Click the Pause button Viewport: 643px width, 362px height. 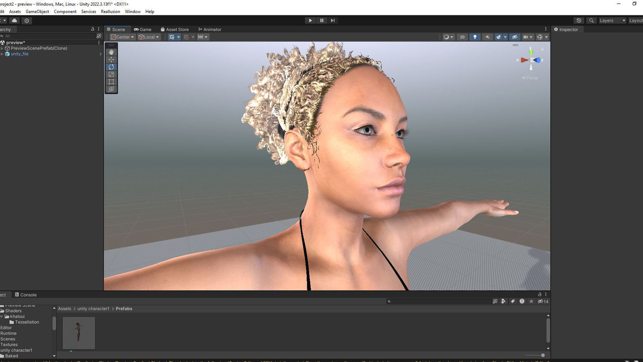[321, 20]
